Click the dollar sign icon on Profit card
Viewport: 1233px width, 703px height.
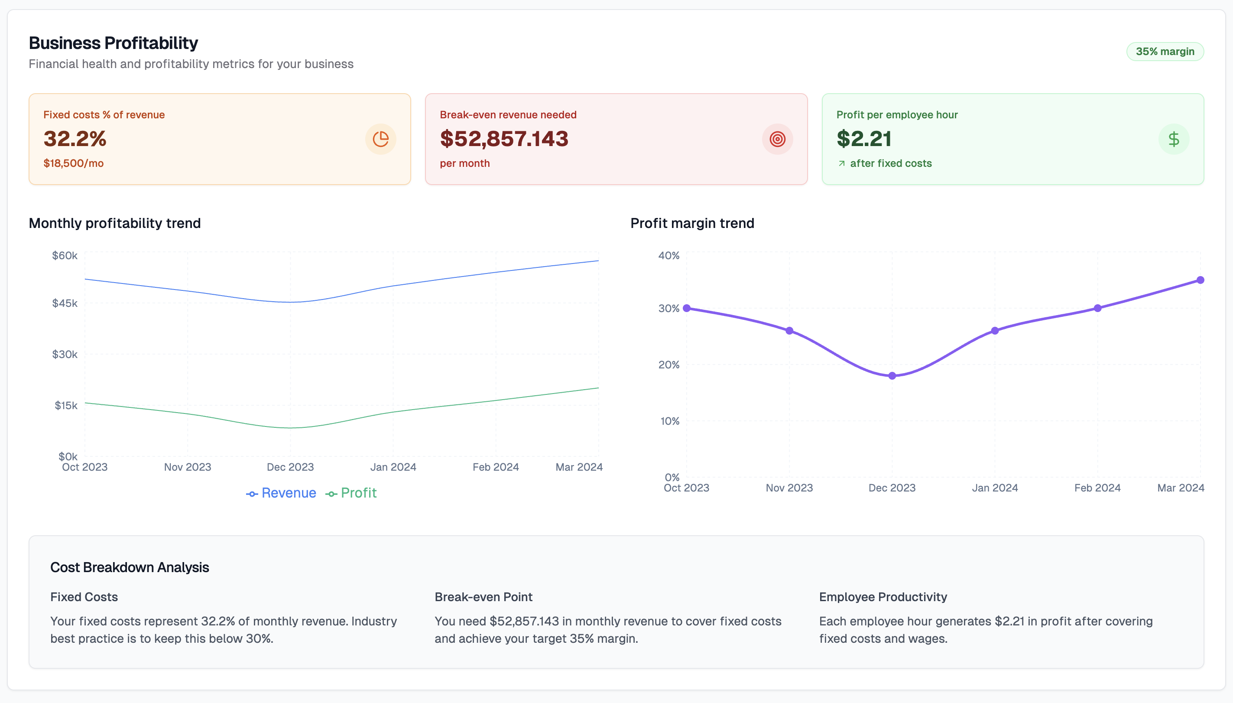point(1174,139)
